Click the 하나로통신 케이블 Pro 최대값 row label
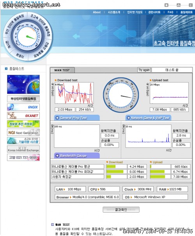Screen dimensions: 195x236 click(x=78, y=172)
